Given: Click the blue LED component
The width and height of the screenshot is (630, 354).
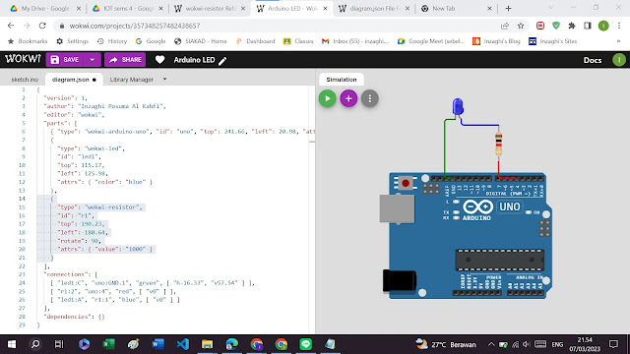Looking at the screenshot, I should tap(458, 106).
